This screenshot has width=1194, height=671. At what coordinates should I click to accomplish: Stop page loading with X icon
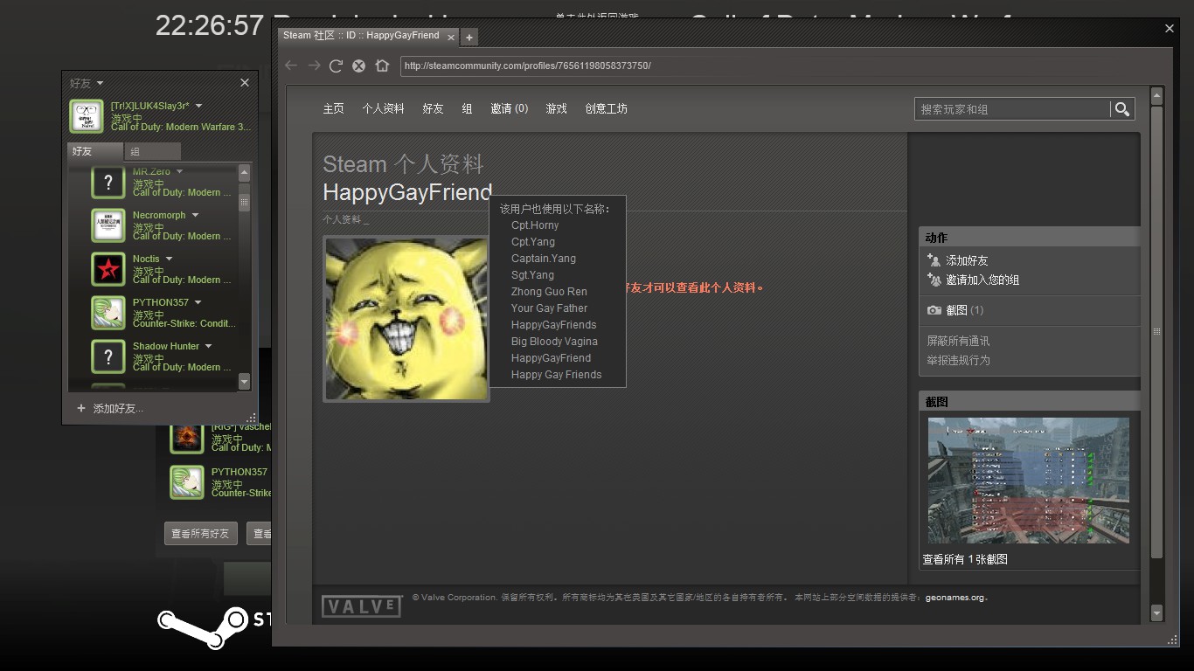358,66
